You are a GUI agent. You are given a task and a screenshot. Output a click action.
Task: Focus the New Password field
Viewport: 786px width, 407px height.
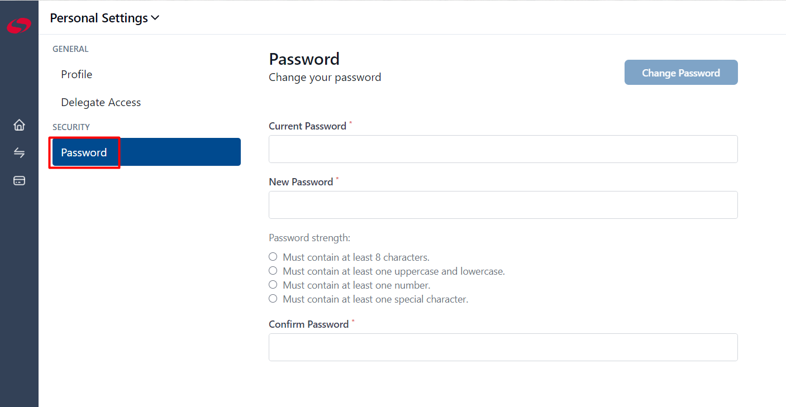point(503,205)
